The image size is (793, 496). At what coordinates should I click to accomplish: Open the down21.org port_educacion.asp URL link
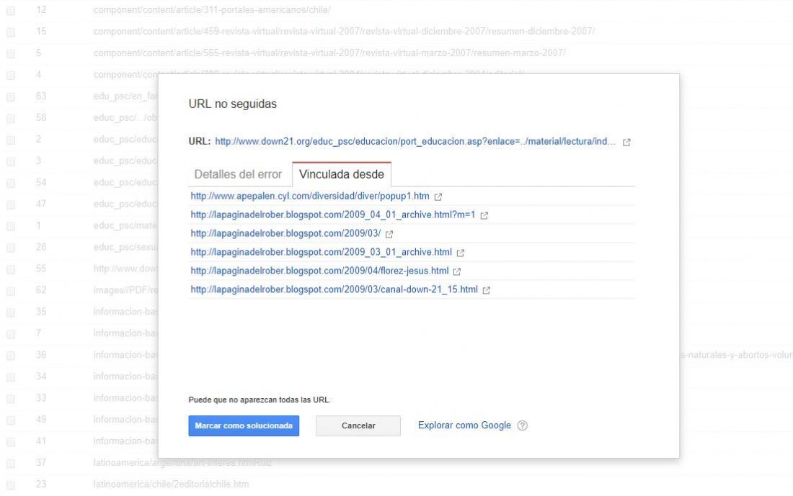pos(415,141)
